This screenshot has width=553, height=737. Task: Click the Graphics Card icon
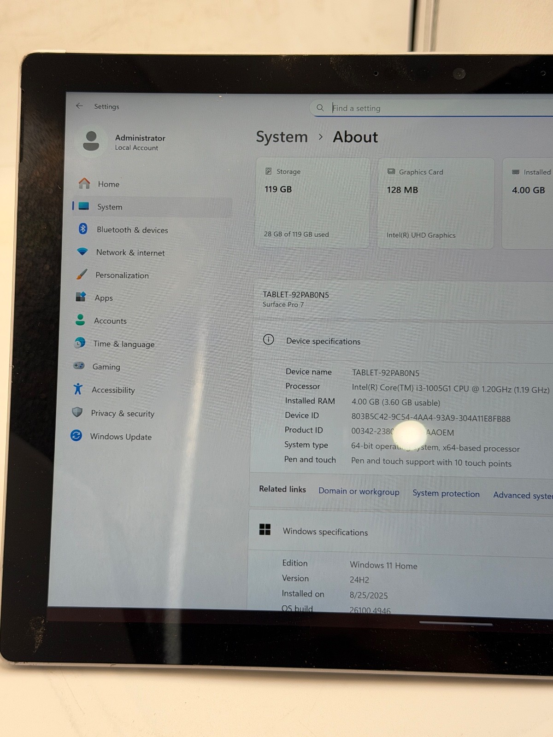click(x=391, y=171)
